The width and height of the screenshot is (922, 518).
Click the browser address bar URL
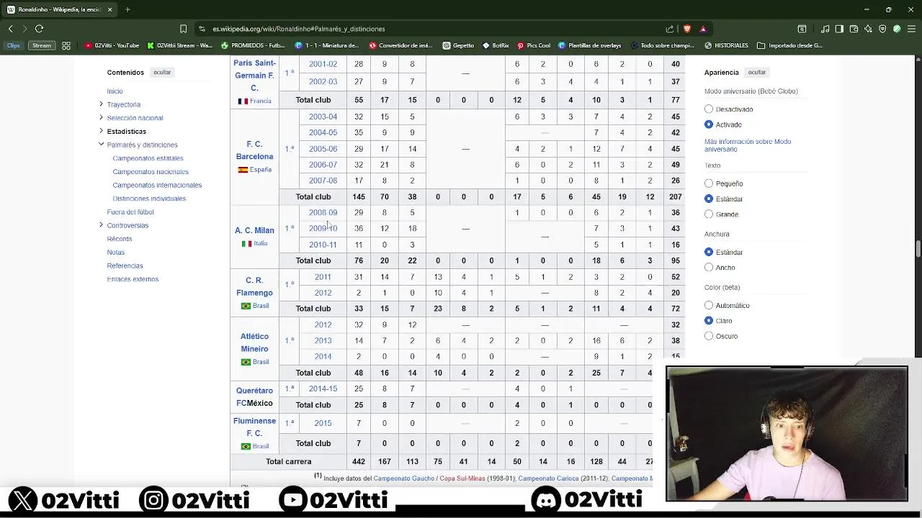pos(298,29)
